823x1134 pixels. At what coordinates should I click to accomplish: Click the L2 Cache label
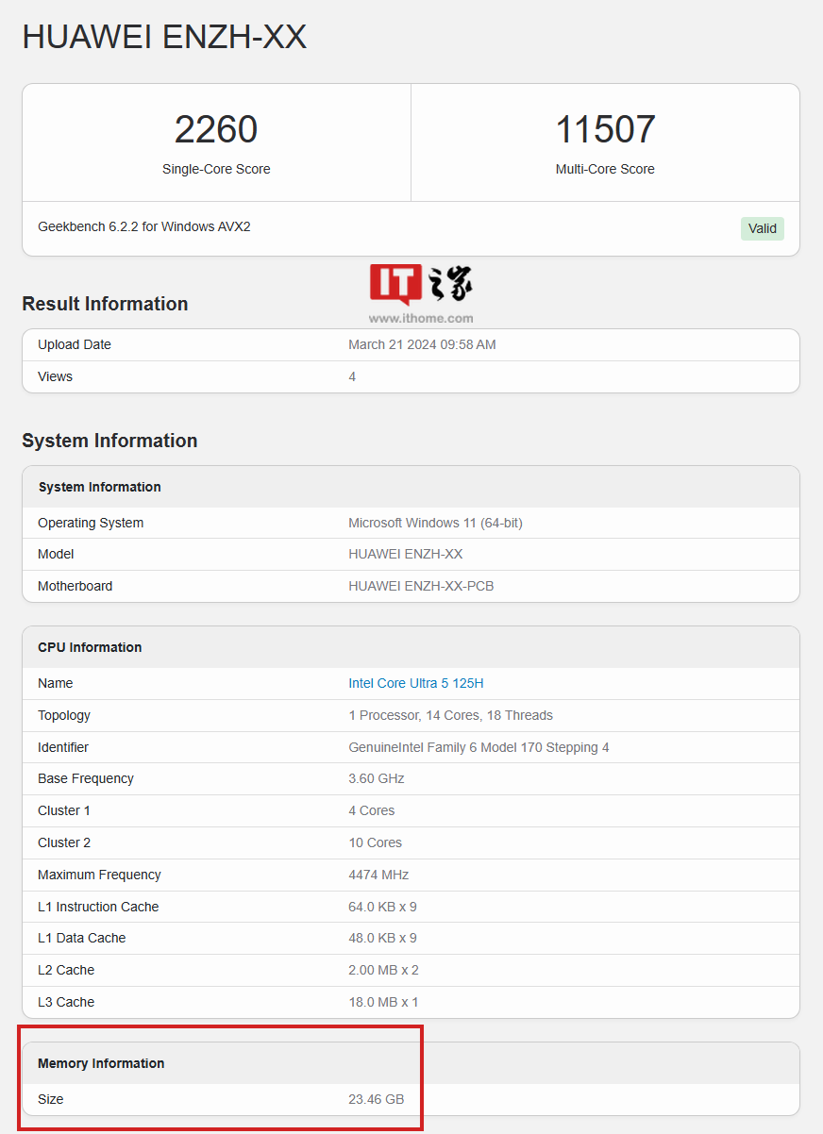point(66,970)
